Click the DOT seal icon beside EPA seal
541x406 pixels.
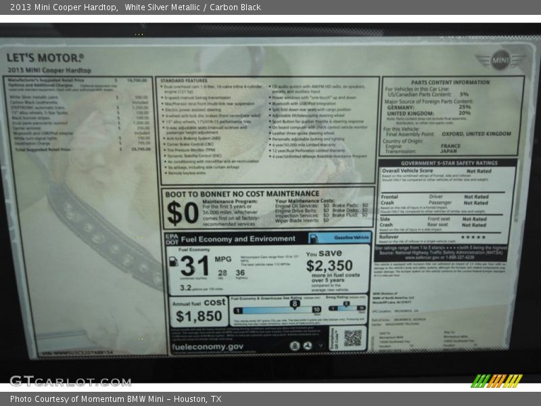coord(306,345)
